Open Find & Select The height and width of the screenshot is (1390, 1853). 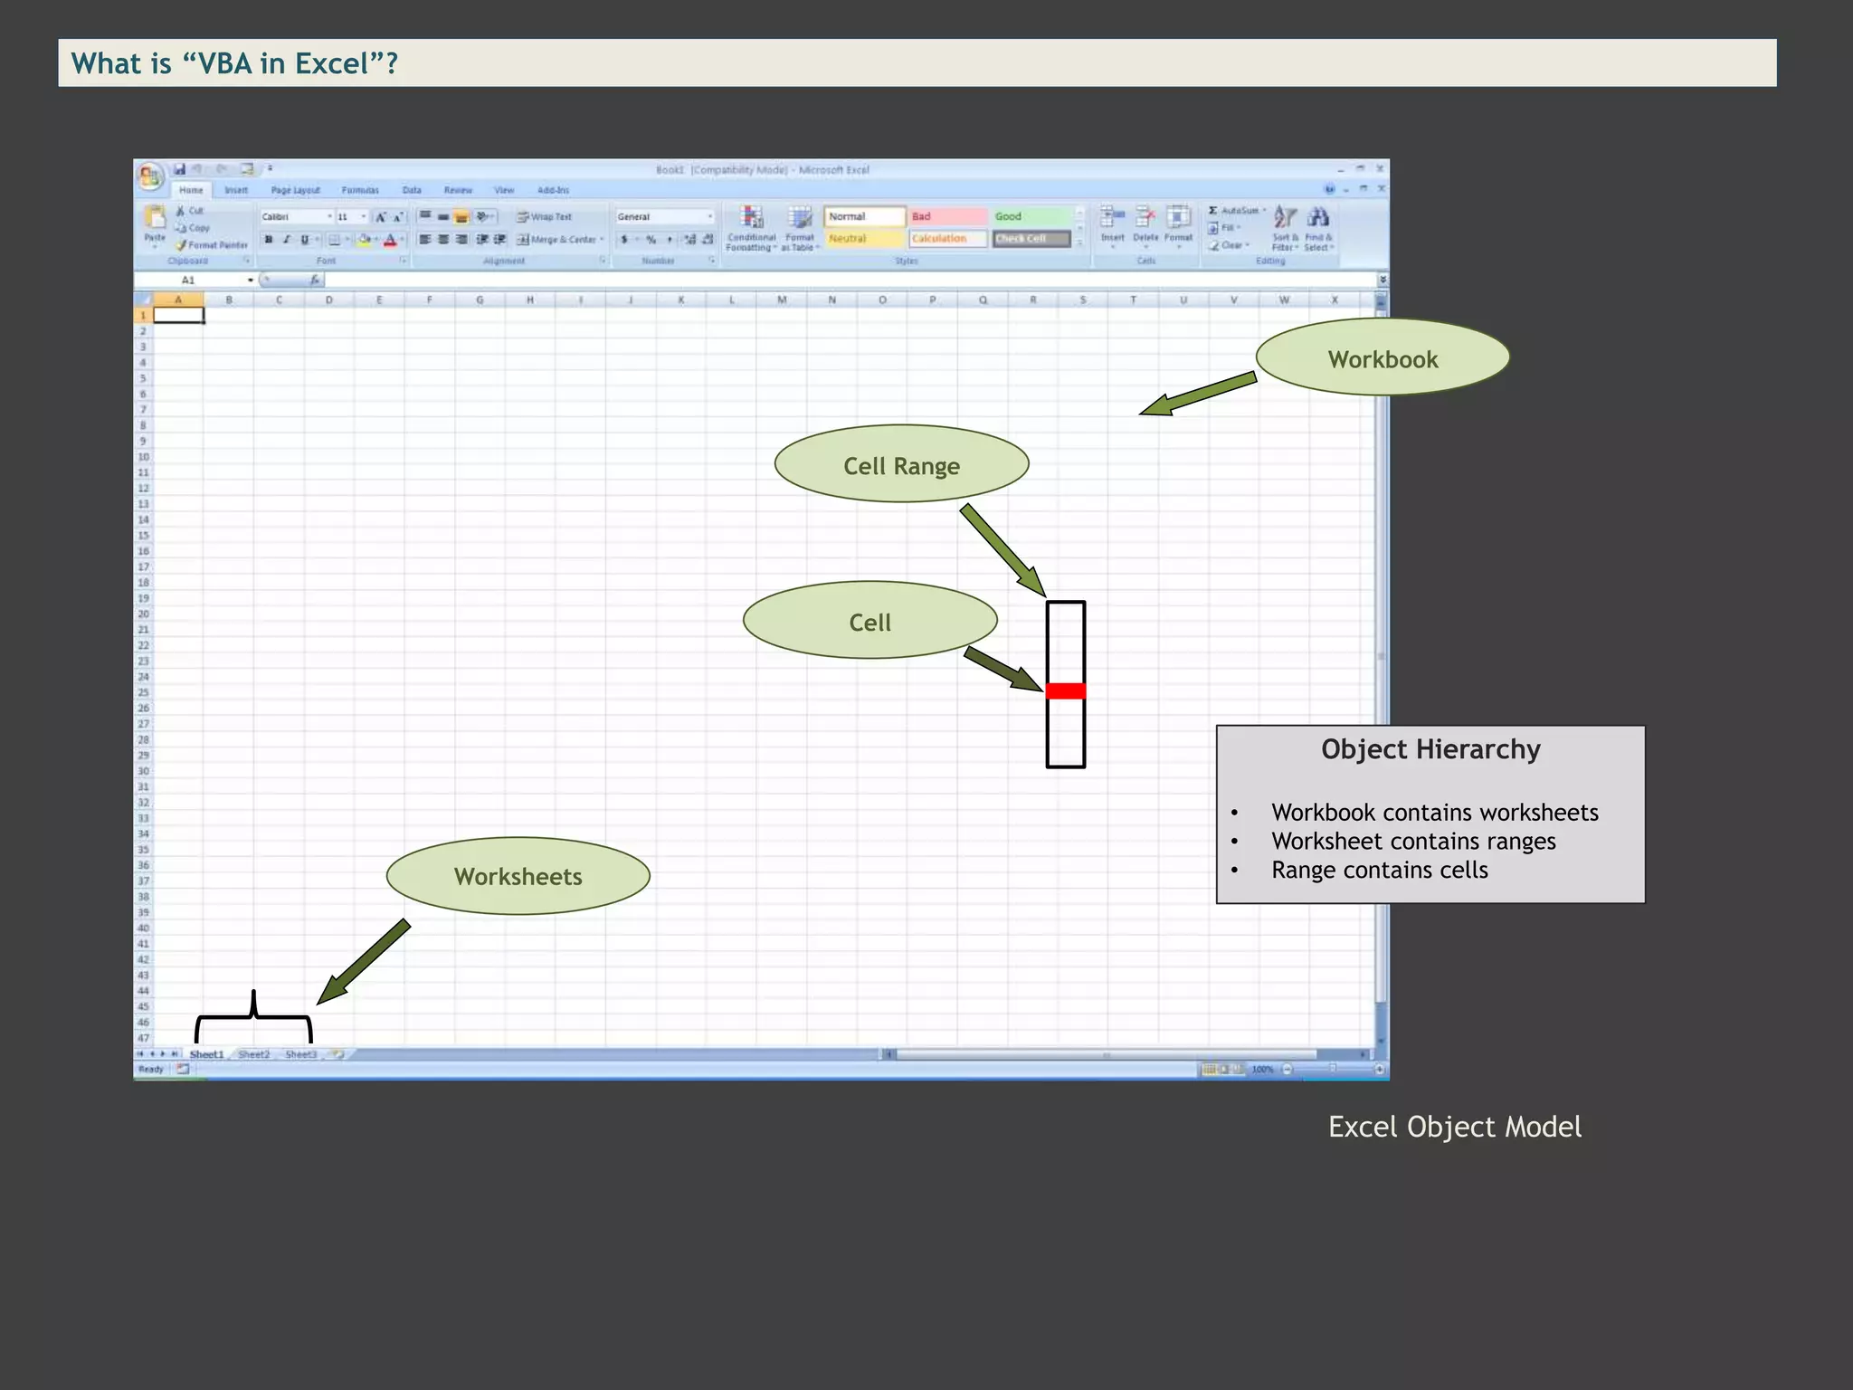coord(1318,229)
